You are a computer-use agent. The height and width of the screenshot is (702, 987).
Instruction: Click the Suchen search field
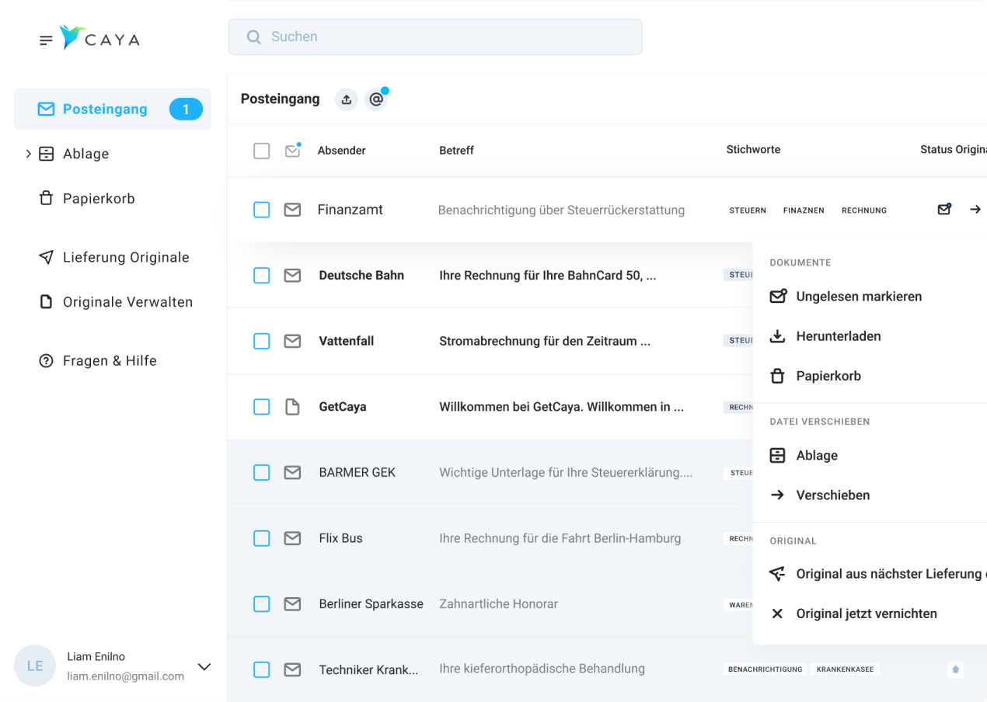pyautogui.click(x=435, y=36)
